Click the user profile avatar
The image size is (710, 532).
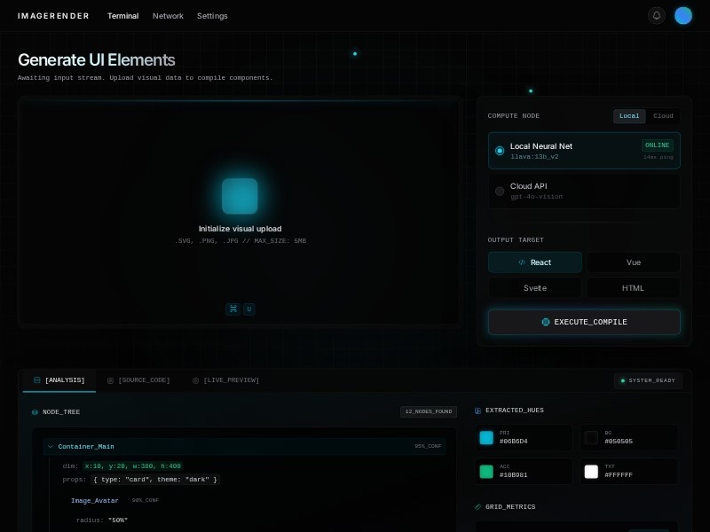click(683, 15)
